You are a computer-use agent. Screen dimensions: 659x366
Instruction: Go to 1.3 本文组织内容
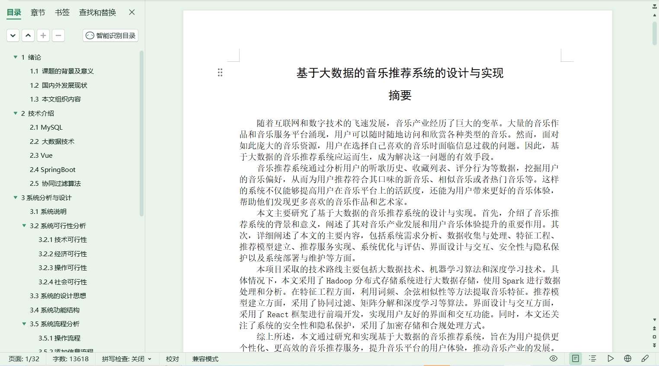55,99
